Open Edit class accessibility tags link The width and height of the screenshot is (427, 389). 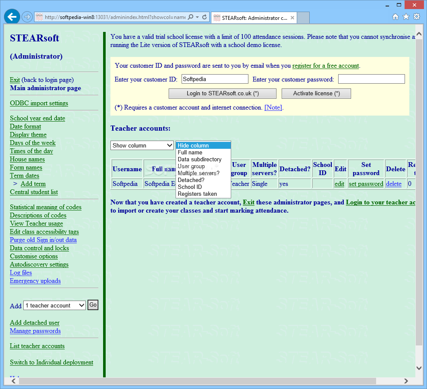coord(44,232)
